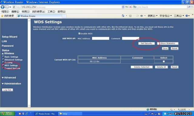Open the Home icon dropdown arrow
Viewport: 194px width, 116px height.
click(x=126, y=16)
